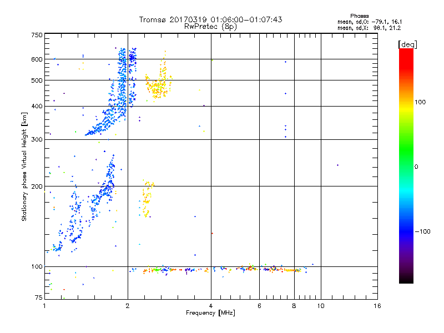
Task: Click the "[deg]" color bar unit label
Action: pyautogui.click(x=407, y=44)
